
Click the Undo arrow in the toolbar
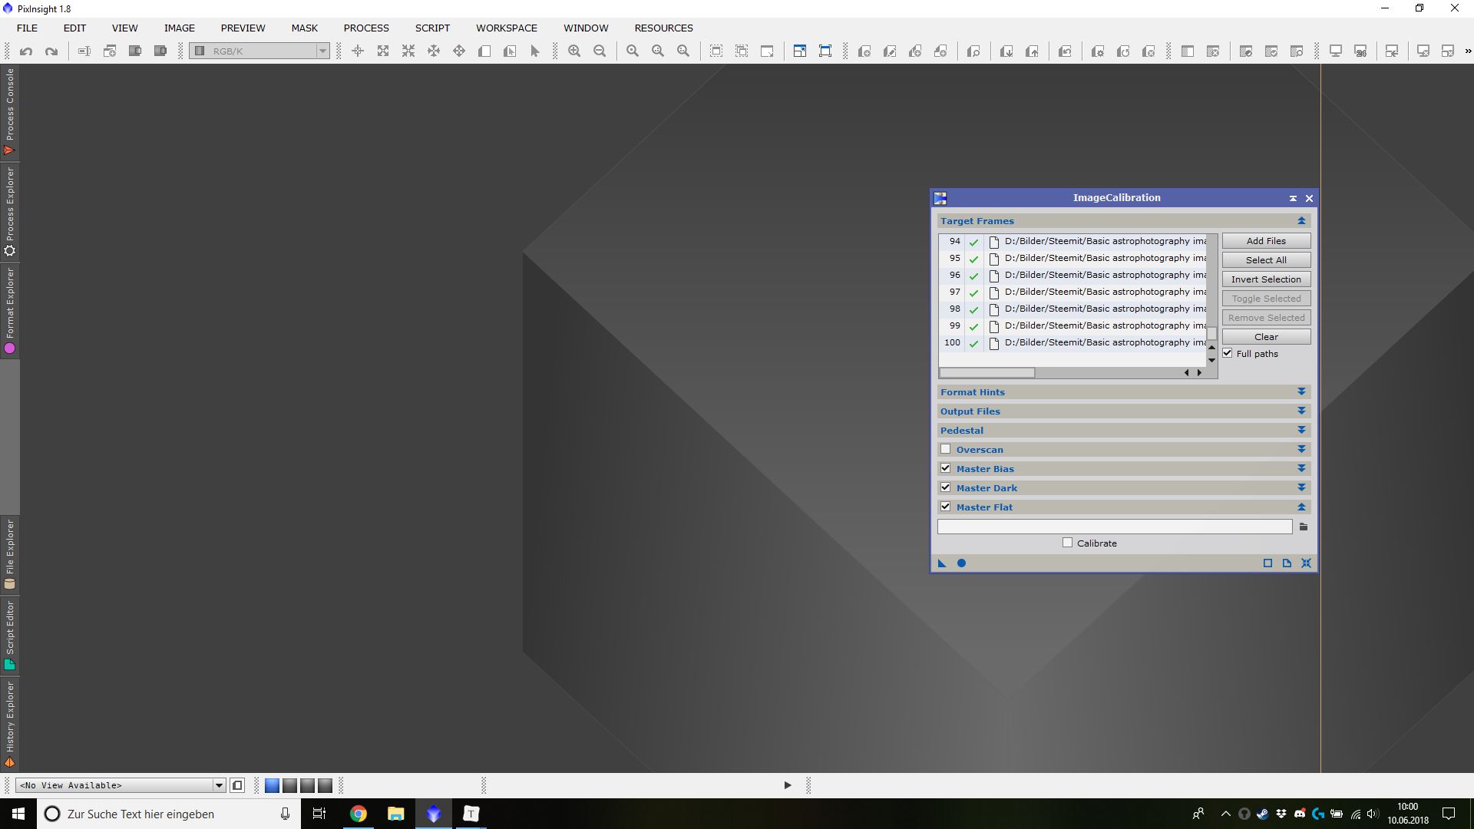(26, 51)
